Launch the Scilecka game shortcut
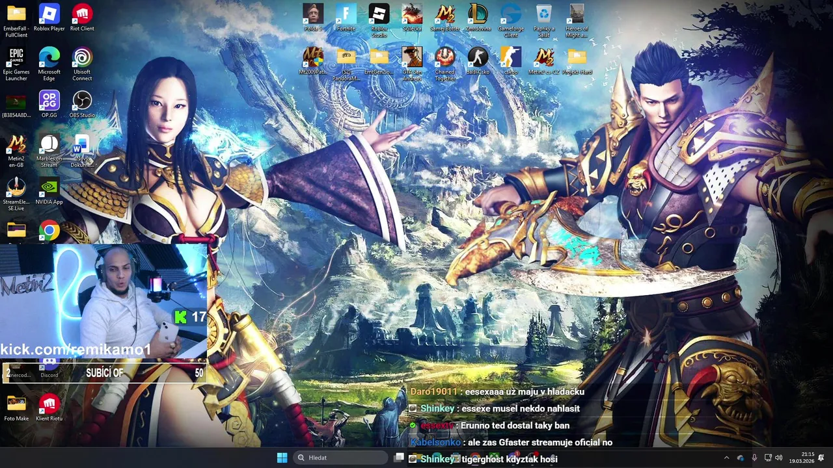The height and width of the screenshot is (468, 833). (x=412, y=18)
